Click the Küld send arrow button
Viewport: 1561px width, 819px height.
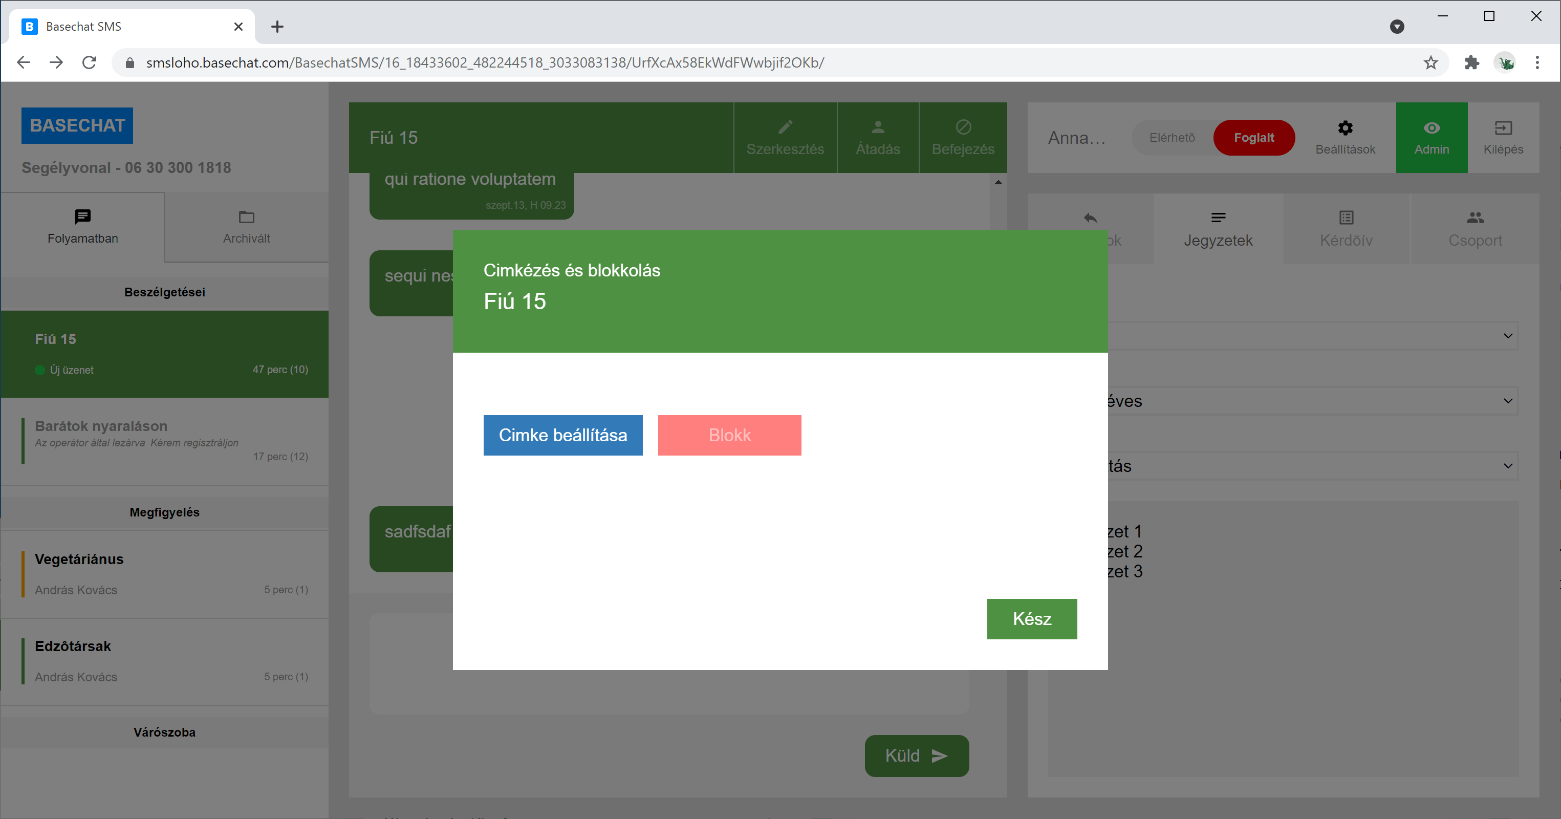(916, 756)
